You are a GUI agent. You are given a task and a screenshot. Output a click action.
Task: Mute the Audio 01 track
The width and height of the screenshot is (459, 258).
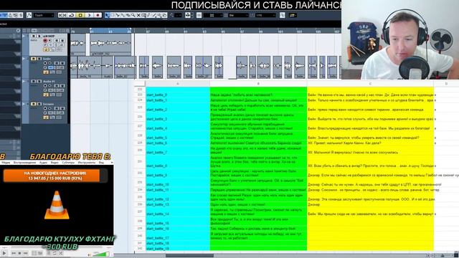pyautogui.click(x=34, y=81)
